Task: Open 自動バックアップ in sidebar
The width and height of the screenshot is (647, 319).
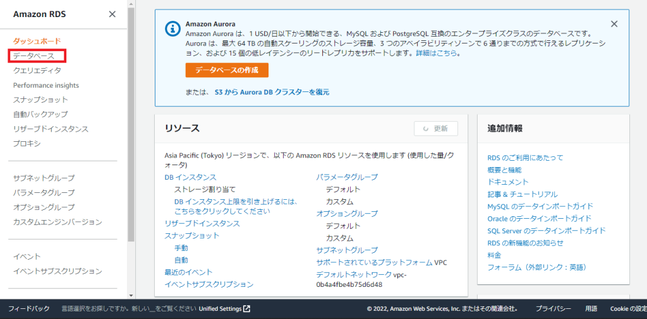Action: [40, 114]
